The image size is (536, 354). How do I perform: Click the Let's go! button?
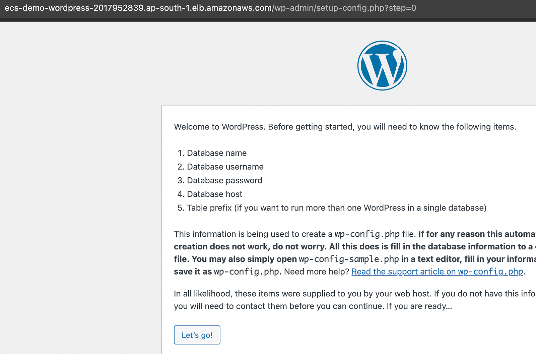click(197, 335)
